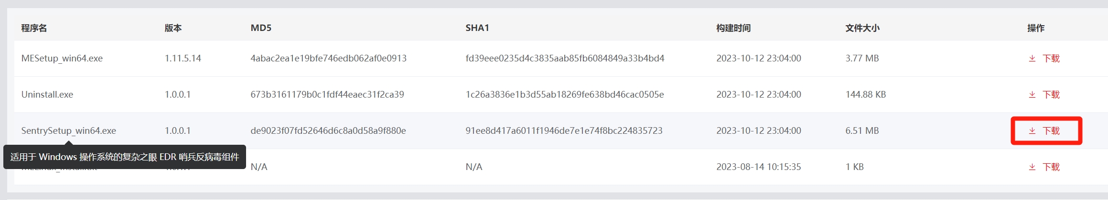Click highlighted 下载 link for SentrySetup_win64.exe
Screen dimensions: 1108x200
tap(1051, 130)
